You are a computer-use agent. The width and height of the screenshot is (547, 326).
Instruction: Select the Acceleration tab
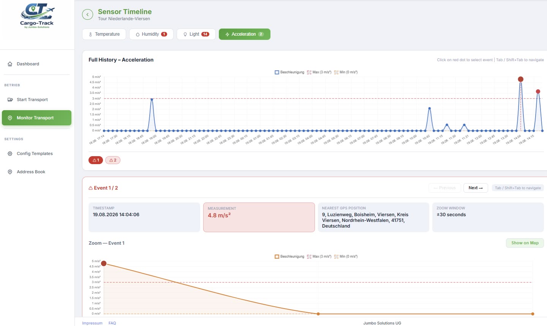pyautogui.click(x=245, y=34)
